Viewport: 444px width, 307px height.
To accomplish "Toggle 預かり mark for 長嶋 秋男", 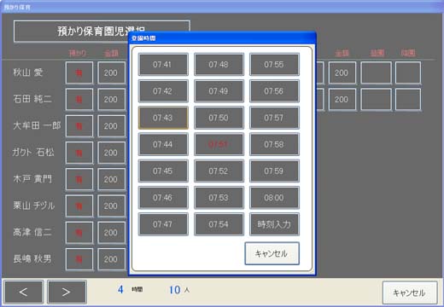I will coord(79,259).
